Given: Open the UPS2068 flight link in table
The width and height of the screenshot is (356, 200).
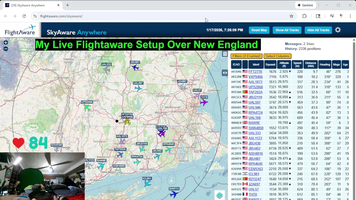Looking at the screenshot, I should [256, 87].
